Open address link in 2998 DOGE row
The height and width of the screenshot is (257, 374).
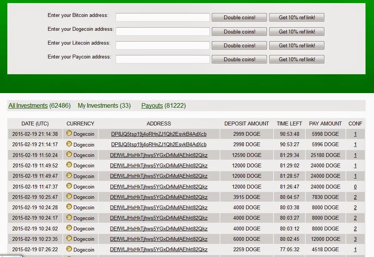(x=159, y=145)
